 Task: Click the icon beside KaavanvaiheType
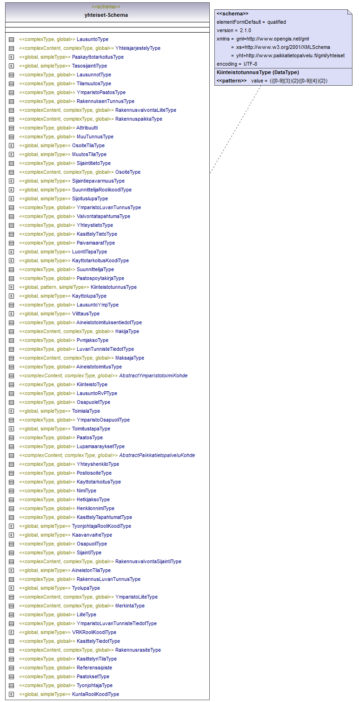(12, 535)
